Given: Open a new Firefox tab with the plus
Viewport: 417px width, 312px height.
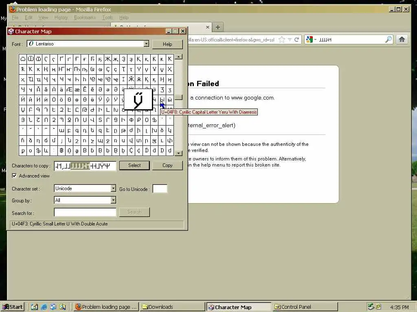Looking at the screenshot, I should click(218, 27).
